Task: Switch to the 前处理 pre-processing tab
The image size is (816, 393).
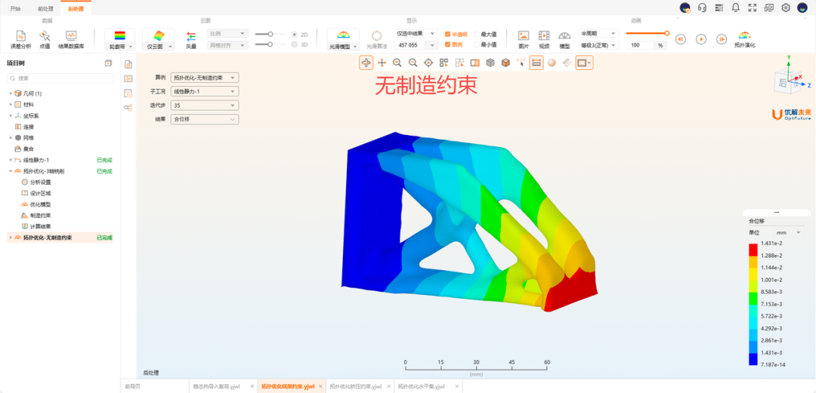Action: pos(45,8)
